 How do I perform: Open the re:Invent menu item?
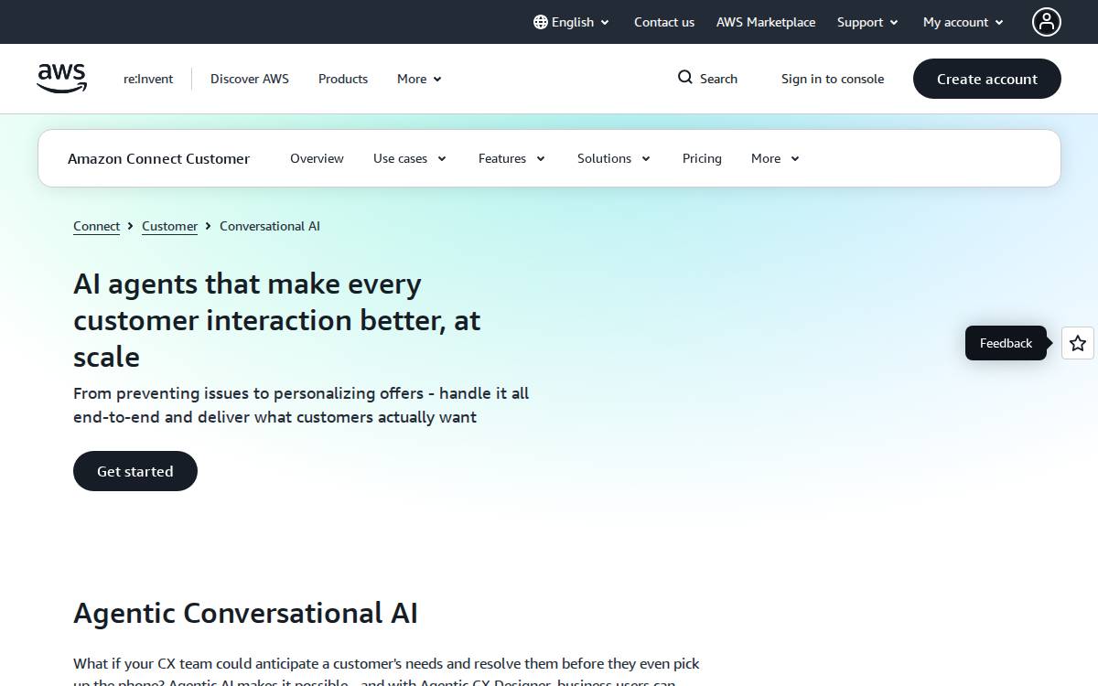tap(148, 79)
